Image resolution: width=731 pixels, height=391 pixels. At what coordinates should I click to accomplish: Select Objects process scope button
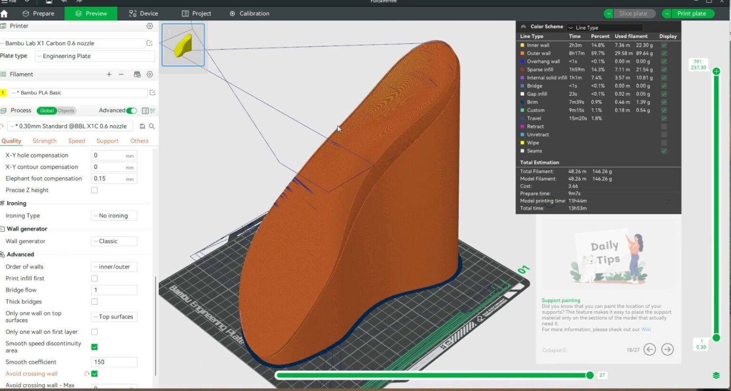[66, 111]
